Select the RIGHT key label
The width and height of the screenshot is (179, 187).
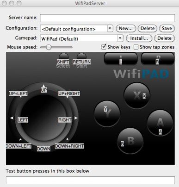pos(65,120)
